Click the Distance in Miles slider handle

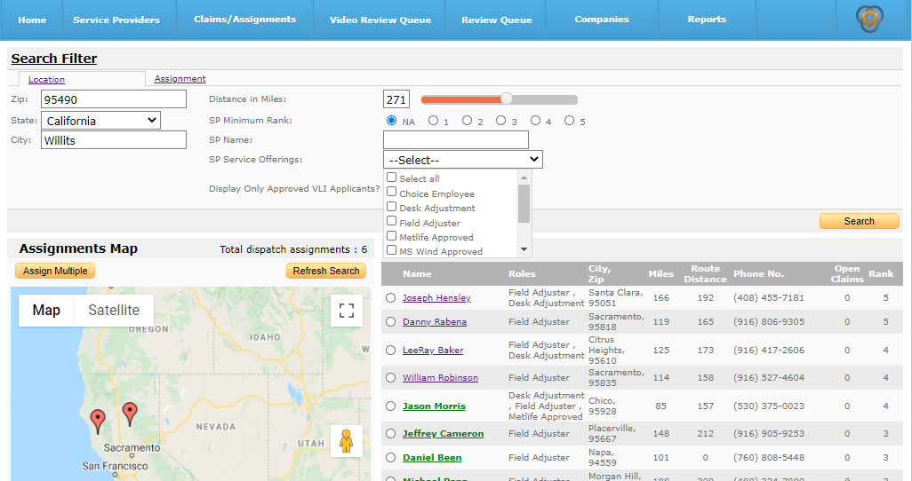(x=507, y=99)
